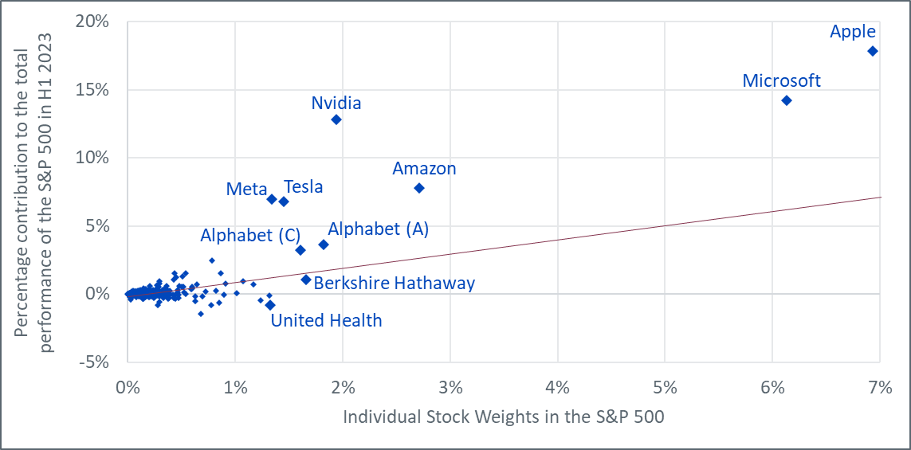Click the Alphabet (C) diamond point
Screen dimensions: 911x450
[300, 250]
